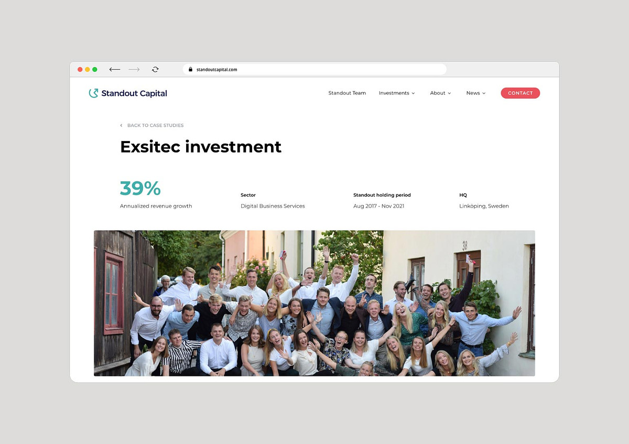
Task: Click the yellow minimize window dot
Action: pyautogui.click(x=88, y=69)
